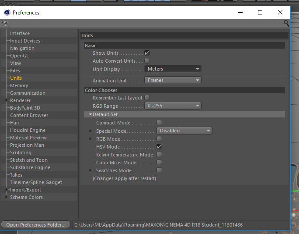Enable Auto Convert Units checkbox
The width and height of the screenshot is (299, 234).
147,61
